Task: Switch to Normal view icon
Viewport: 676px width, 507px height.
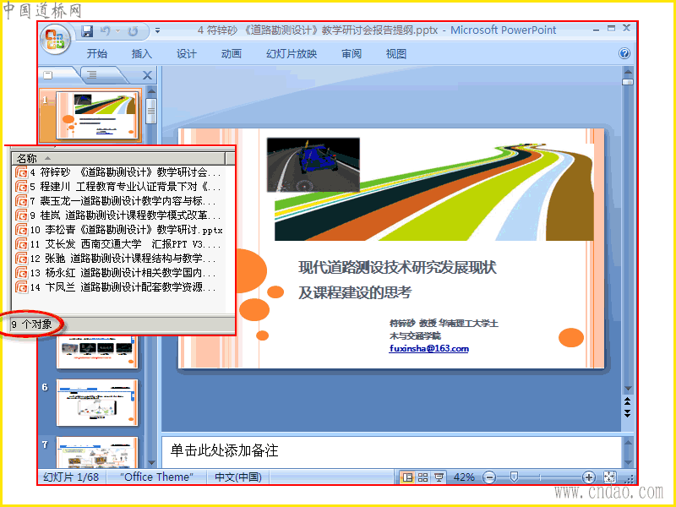Action: click(407, 477)
